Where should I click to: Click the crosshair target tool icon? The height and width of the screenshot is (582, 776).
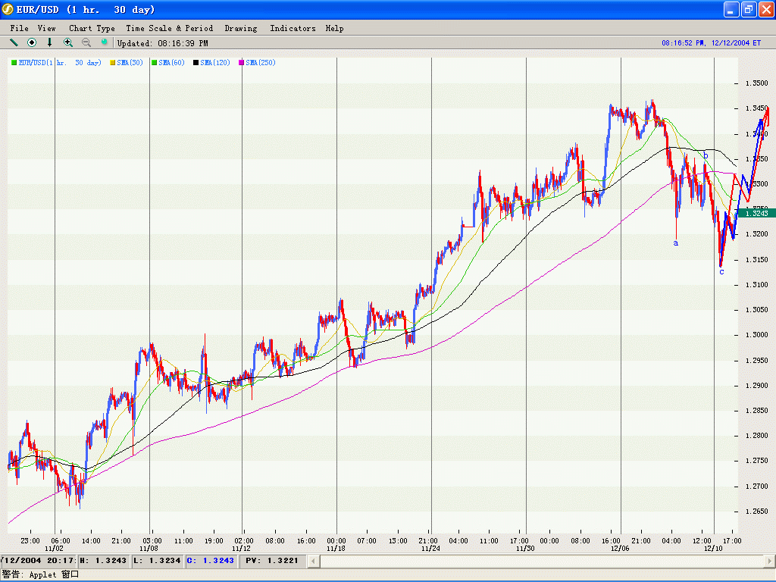click(x=32, y=42)
